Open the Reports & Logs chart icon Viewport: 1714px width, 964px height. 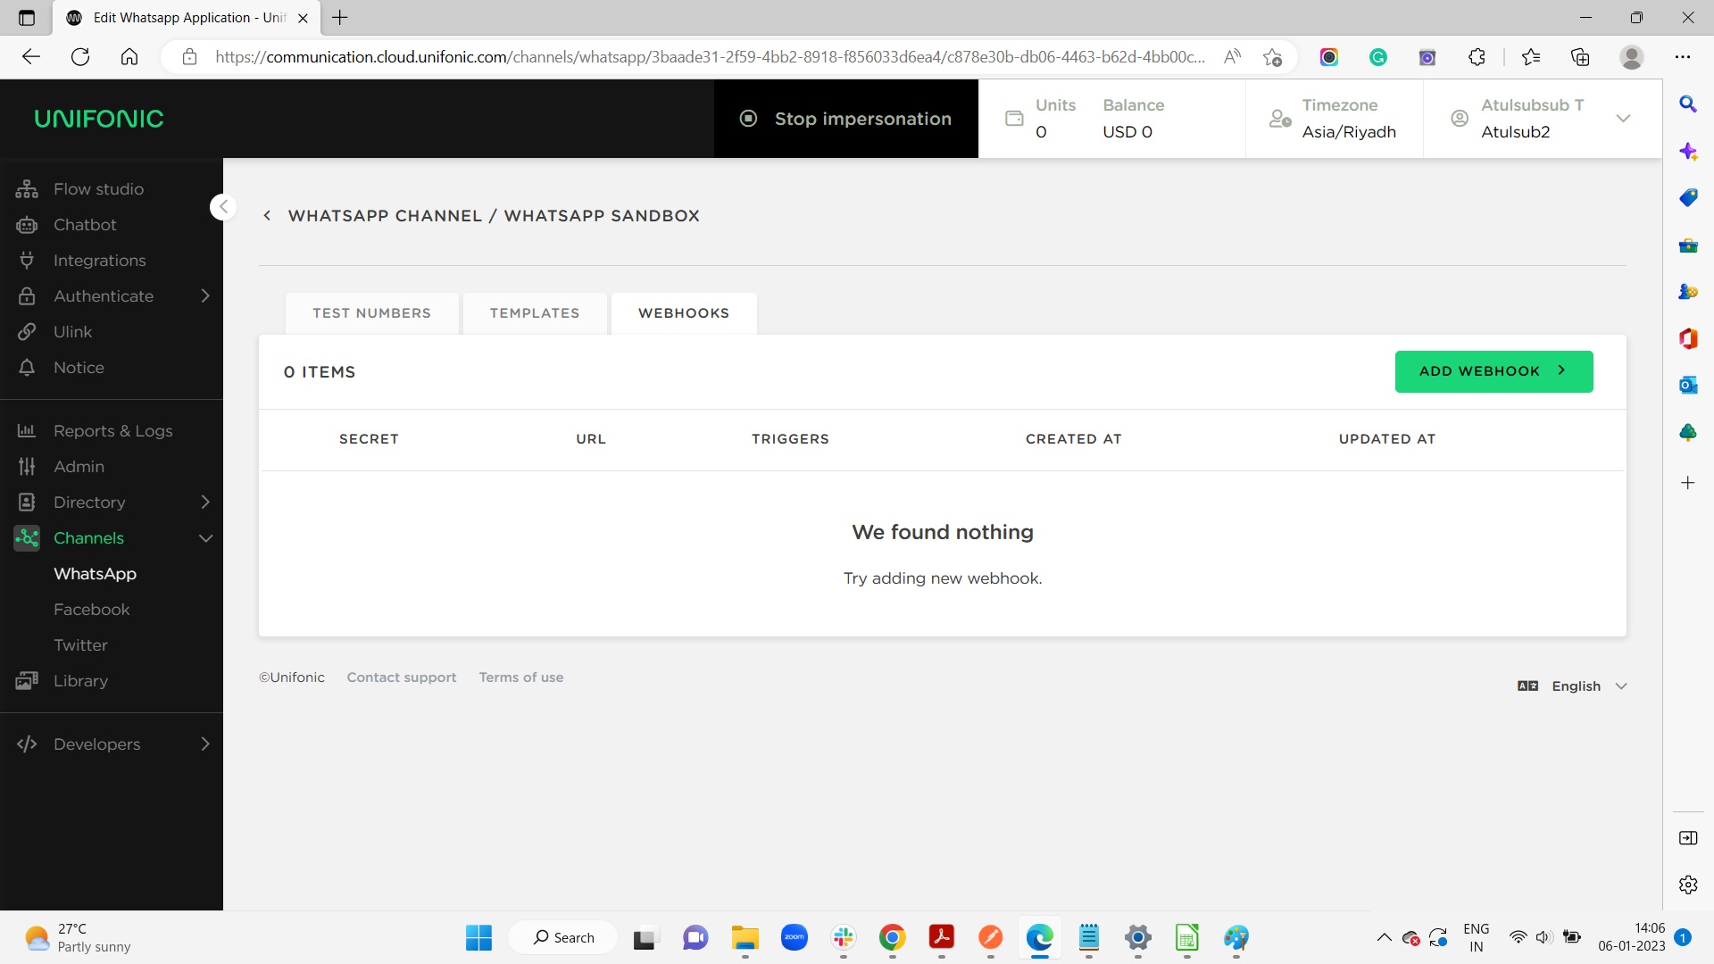pos(27,431)
